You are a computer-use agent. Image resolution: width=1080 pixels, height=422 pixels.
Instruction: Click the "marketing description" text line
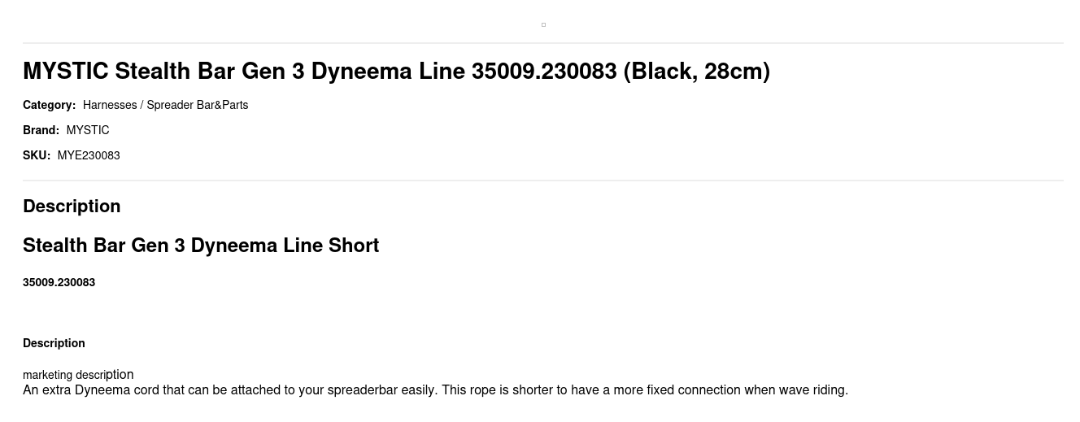click(x=78, y=375)
